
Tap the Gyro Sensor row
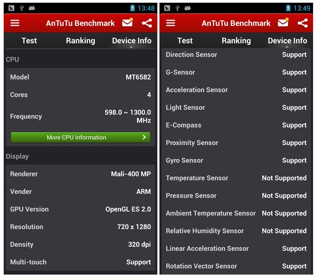coord(236,160)
